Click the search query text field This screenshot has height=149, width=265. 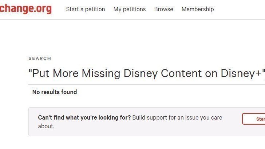pyautogui.click(x=146, y=73)
